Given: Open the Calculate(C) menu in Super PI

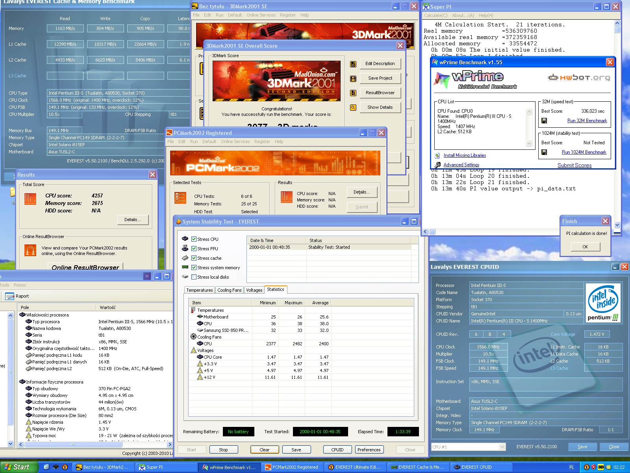Looking at the screenshot, I should click(x=435, y=15).
